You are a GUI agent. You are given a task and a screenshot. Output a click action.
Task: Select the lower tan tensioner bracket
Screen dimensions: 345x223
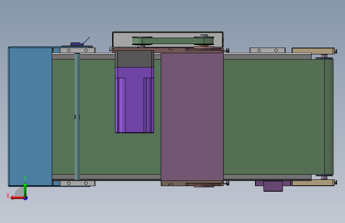point(313,183)
